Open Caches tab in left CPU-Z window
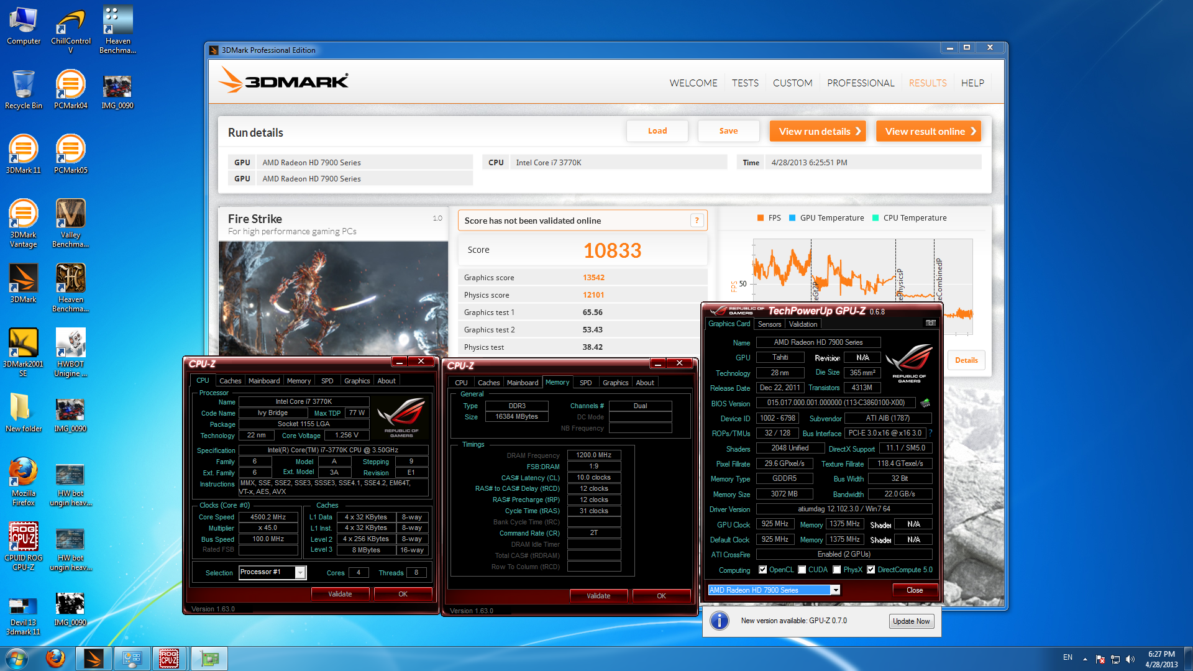 [230, 381]
